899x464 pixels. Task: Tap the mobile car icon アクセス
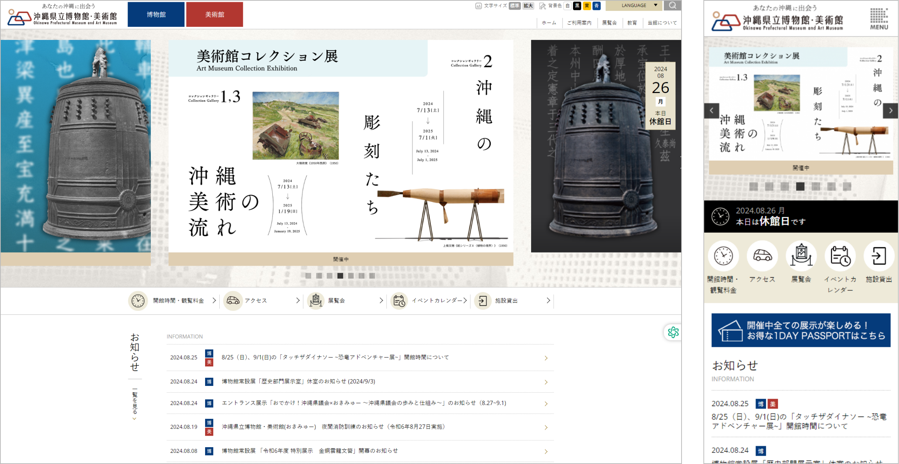762,256
